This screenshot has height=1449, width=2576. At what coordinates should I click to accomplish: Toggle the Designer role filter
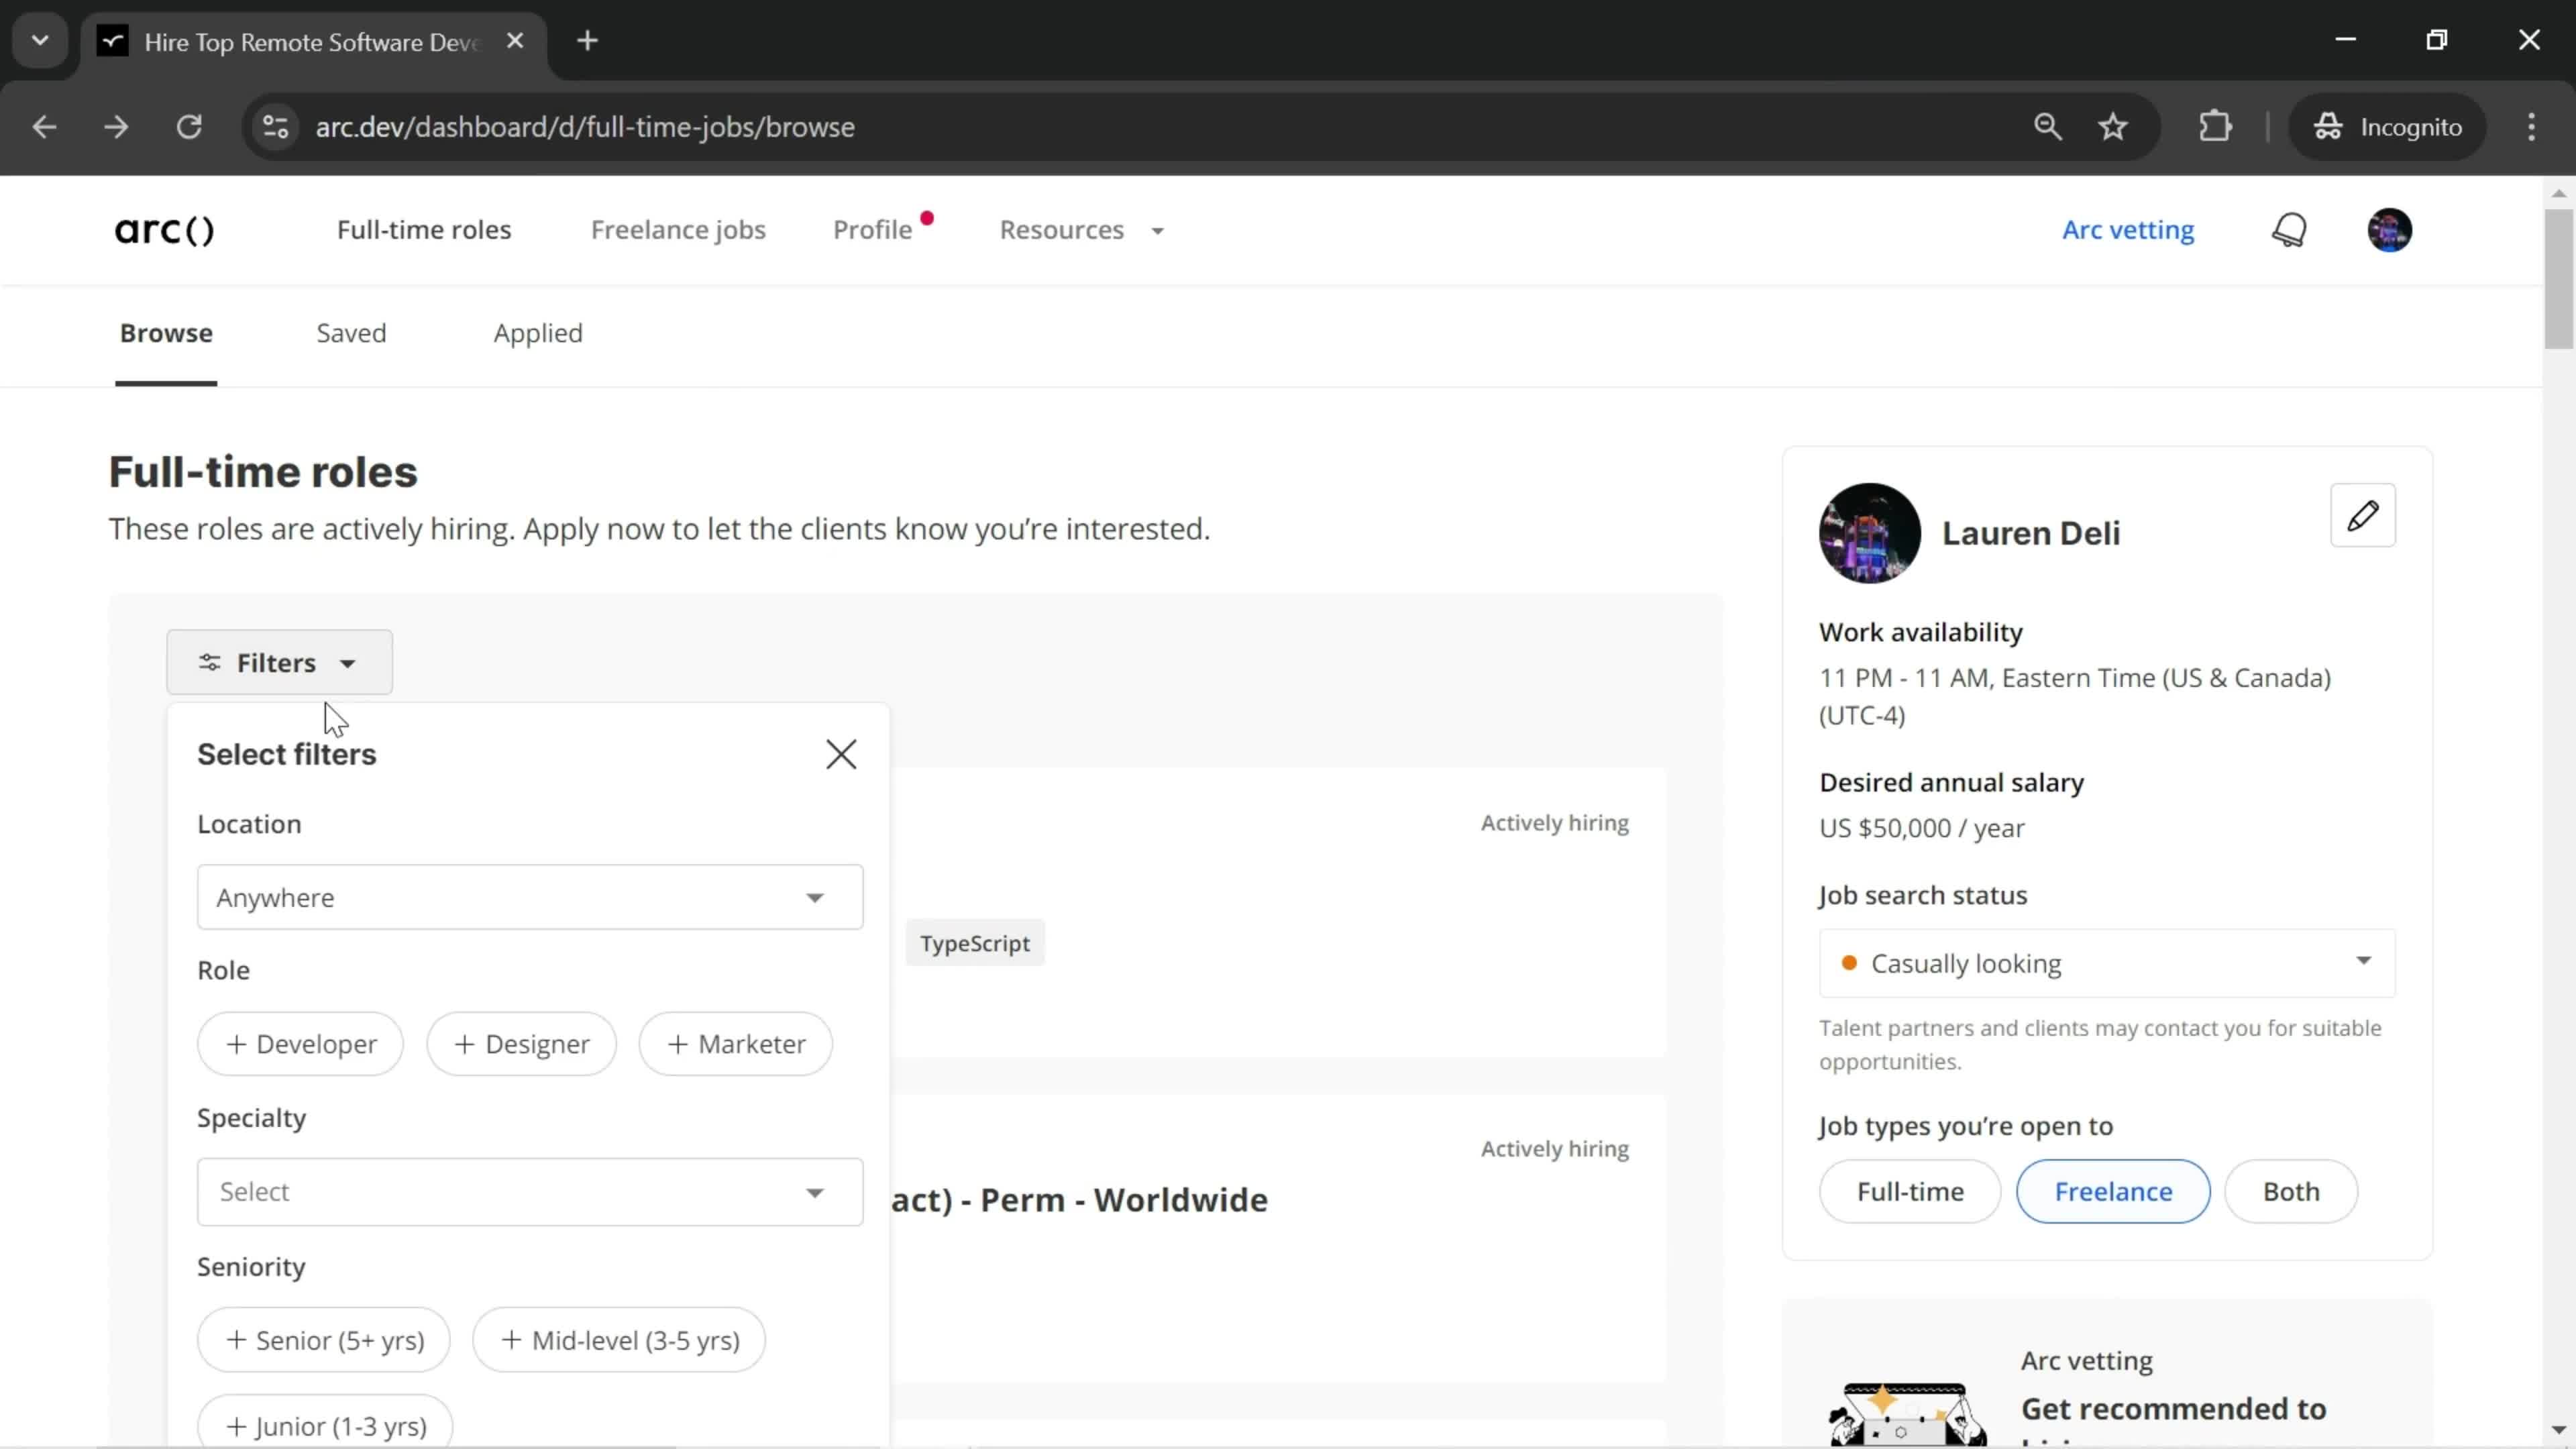tap(521, 1044)
